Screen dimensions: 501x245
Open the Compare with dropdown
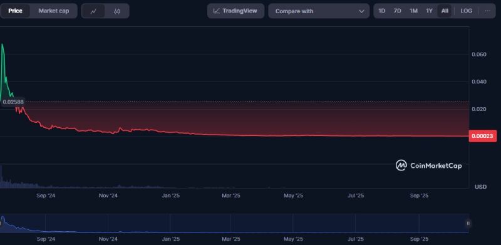319,11
